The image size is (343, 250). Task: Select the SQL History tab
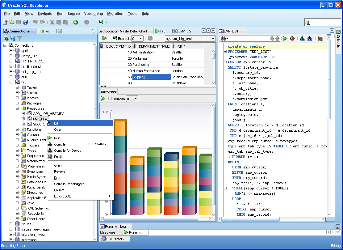pyautogui.click(x=115, y=239)
